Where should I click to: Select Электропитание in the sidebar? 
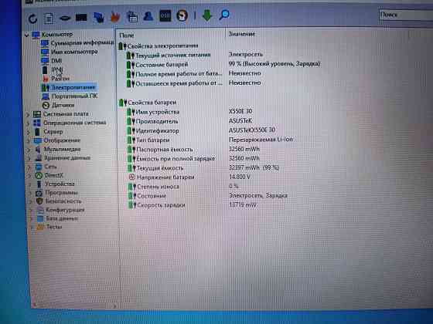pos(69,88)
